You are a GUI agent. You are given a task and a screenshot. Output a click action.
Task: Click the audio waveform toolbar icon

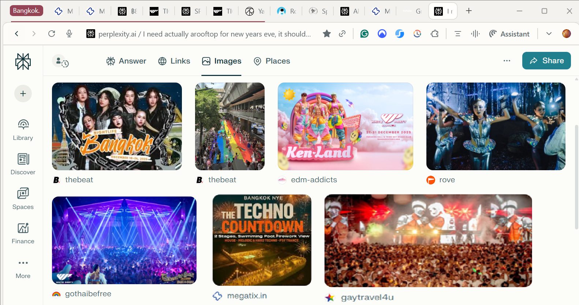point(475,34)
